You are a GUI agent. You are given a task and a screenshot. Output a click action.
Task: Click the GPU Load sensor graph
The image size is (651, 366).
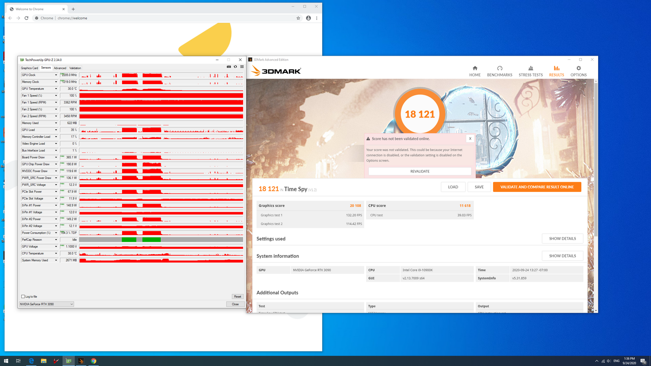[161, 130]
